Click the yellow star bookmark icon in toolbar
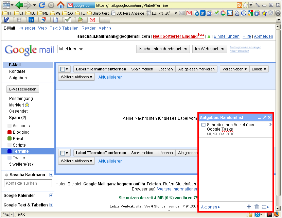 [264, 13]
